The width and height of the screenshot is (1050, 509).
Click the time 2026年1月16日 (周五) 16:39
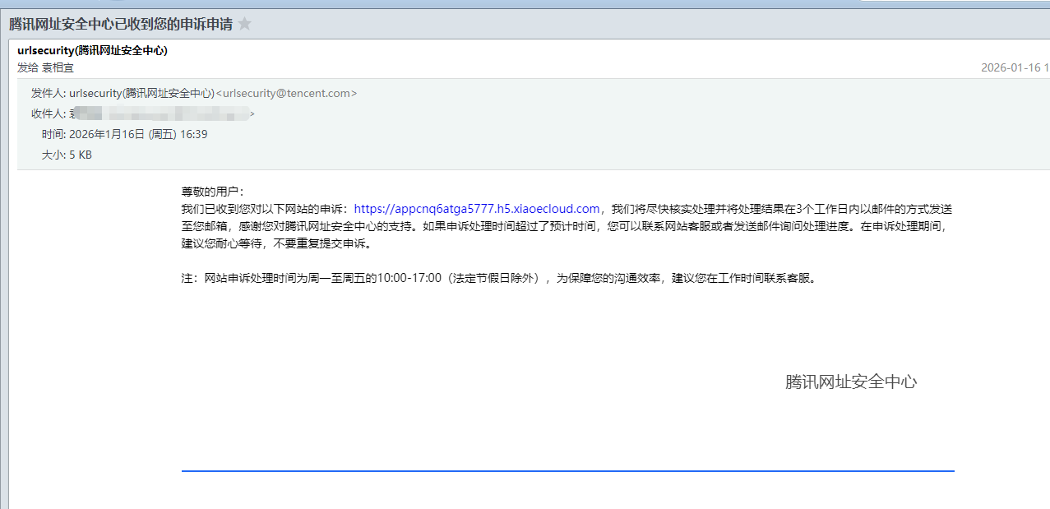click(x=138, y=134)
